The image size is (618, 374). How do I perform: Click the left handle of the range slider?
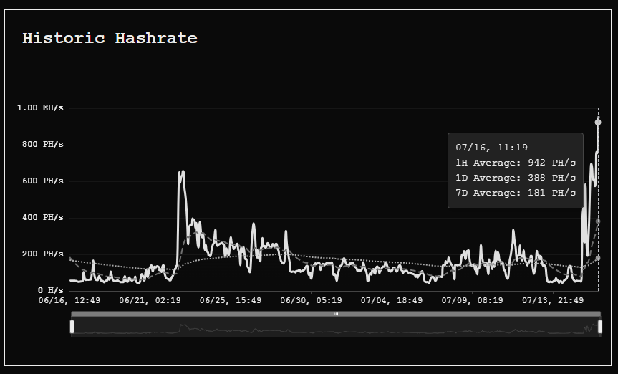tap(72, 327)
